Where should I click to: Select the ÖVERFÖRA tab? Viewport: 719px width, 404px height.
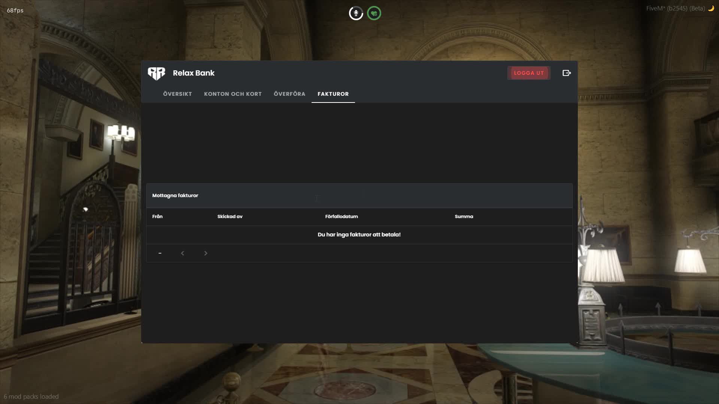pos(289,94)
